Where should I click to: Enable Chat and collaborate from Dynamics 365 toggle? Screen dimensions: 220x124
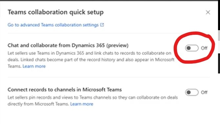192,48
